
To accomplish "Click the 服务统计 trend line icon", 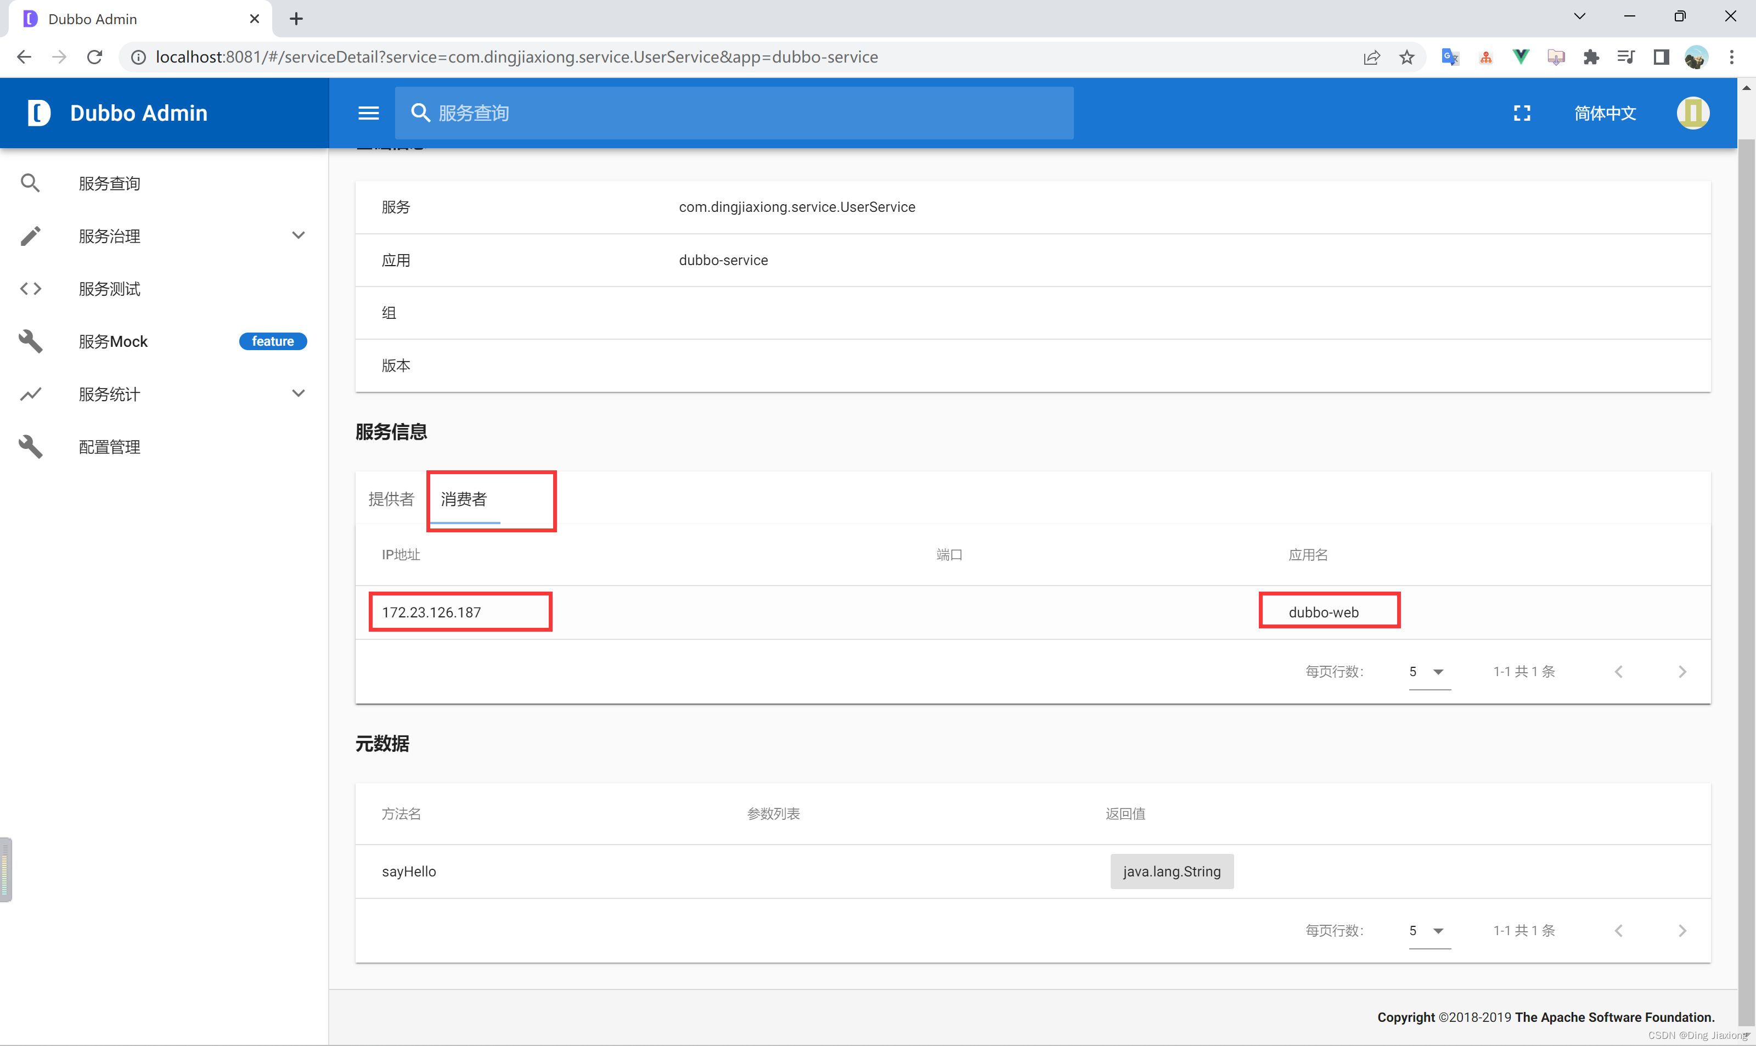I will click(30, 394).
